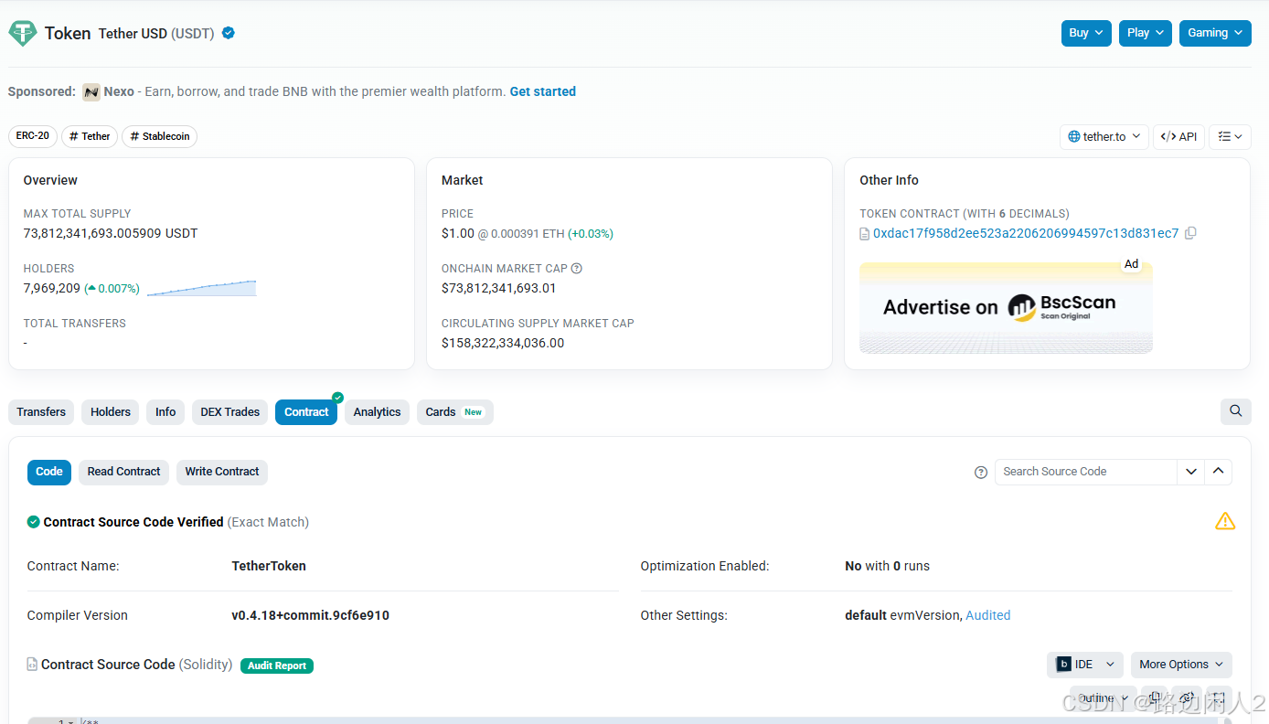Open the More Options dropdown
1269x724 pixels.
pos(1181,665)
